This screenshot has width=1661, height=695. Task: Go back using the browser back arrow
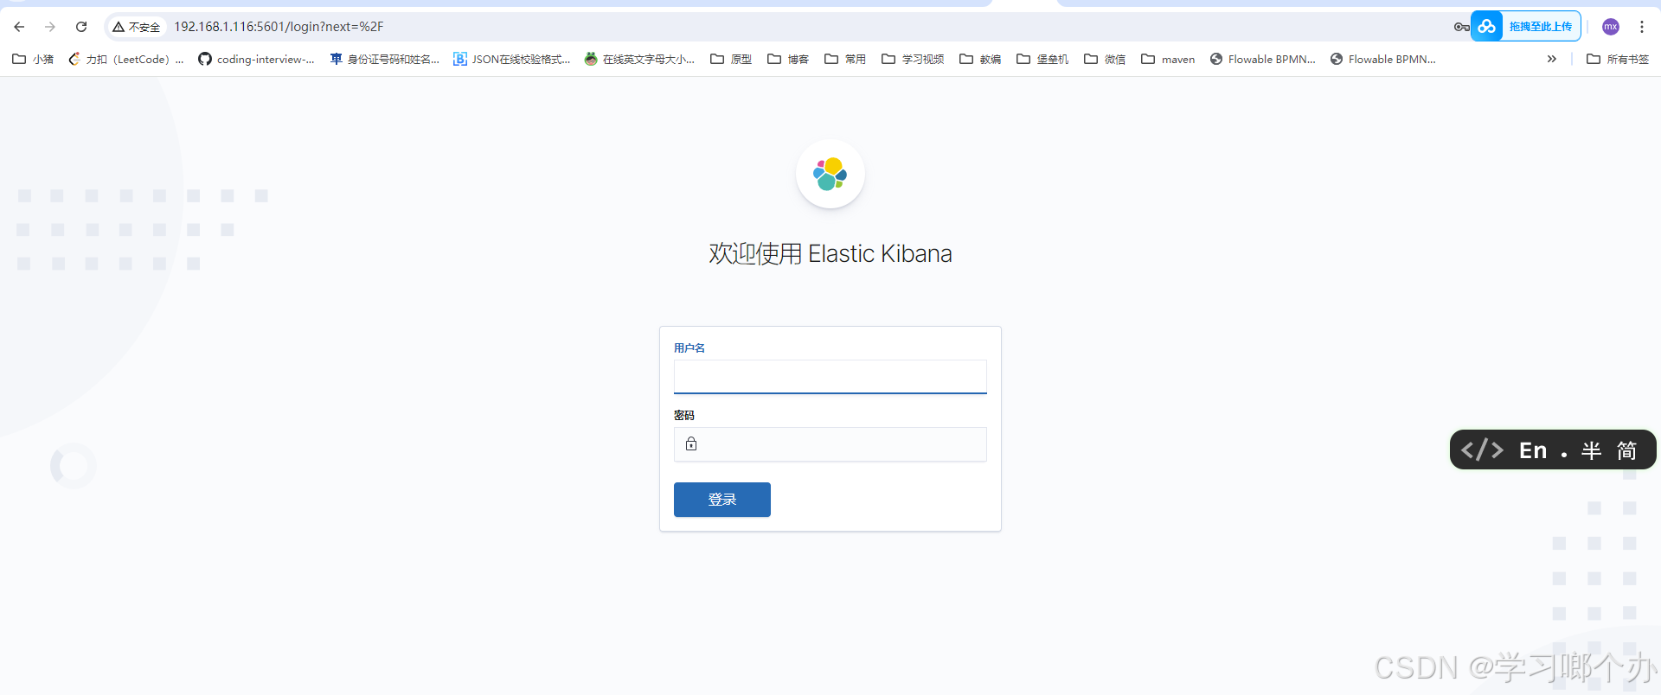[19, 27]
